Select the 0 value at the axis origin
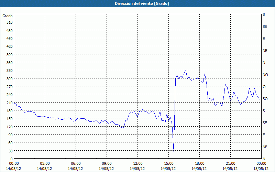 [x=12, y=159]
